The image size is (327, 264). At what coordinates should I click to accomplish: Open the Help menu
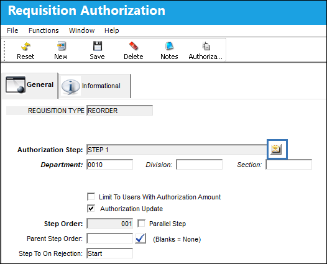tap(111, 30)
